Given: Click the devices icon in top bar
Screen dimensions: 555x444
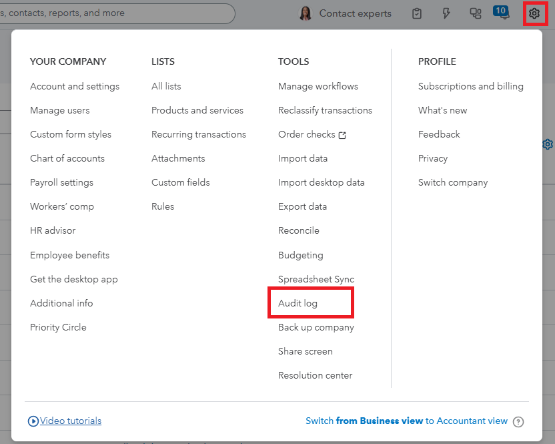Looking at the screenshot, I should [x=476, y=13].
